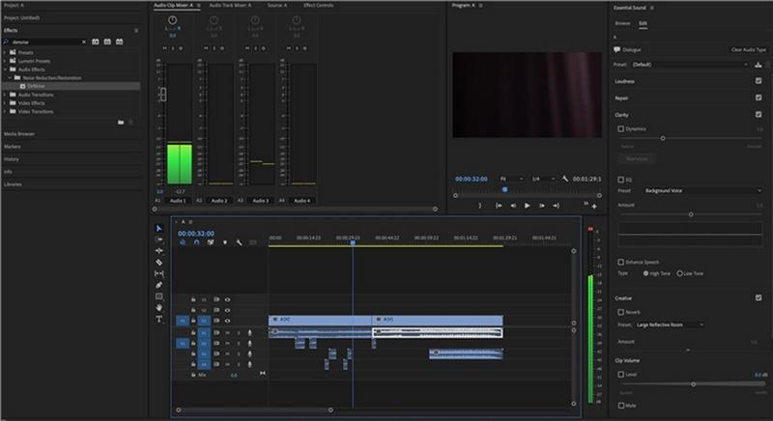This screenshot has width=773, height=421.
Task: Switch to the Audio Track Mixer tab
Action: coord(231,6)
